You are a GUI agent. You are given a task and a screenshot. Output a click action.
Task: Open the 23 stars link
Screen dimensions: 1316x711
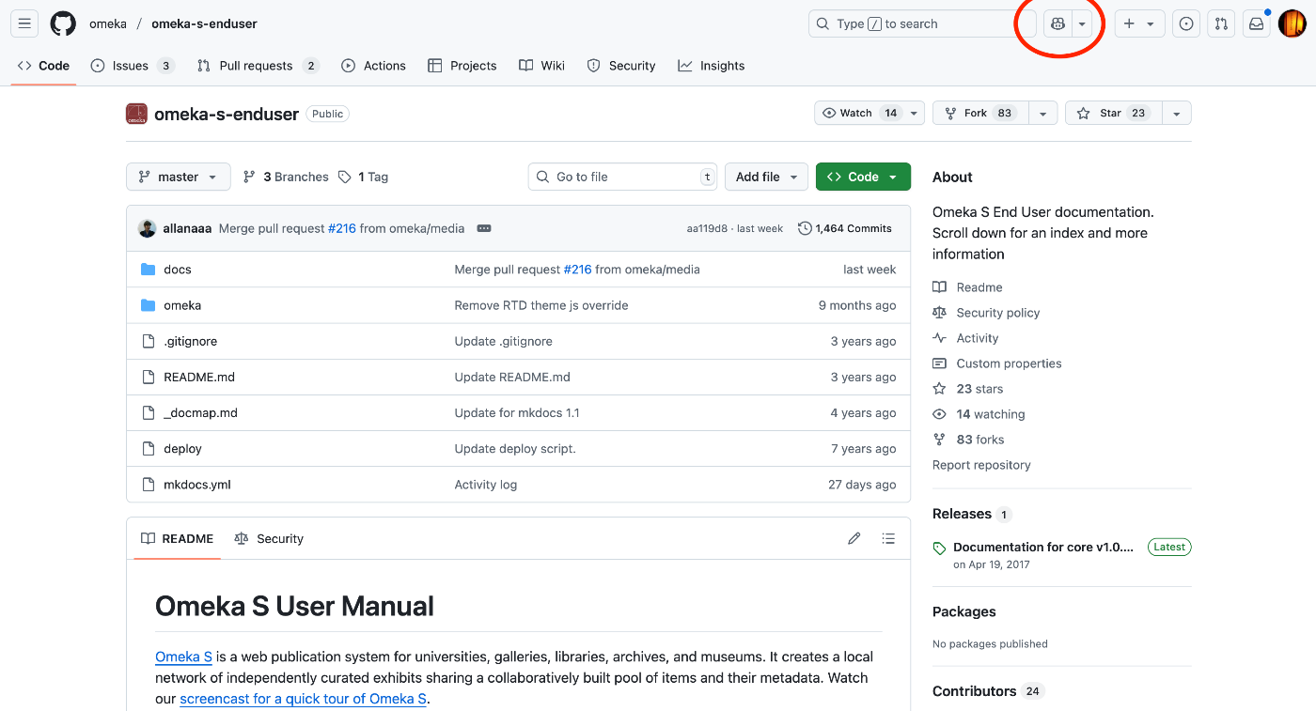[x=968, y=389]
